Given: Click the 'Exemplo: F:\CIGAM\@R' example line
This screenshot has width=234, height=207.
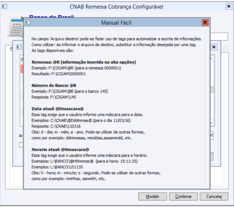Looking at the screenshot, I should click(76, 68).
